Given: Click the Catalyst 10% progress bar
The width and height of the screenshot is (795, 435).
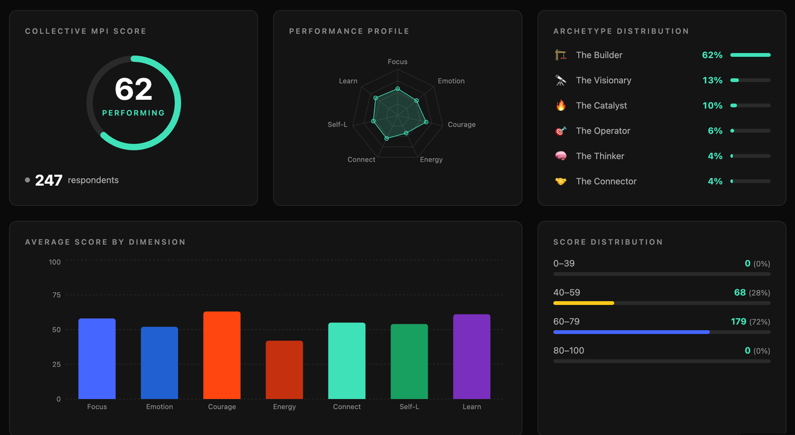Looking at the screenshot, I should 750,105.
